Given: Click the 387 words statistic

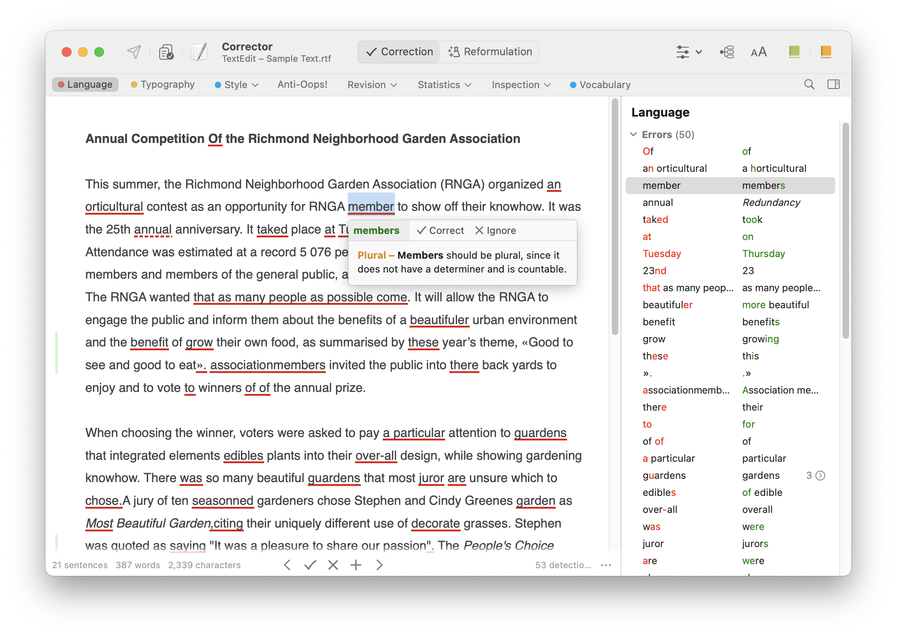Looking at the screenshot, I should 138,565.
